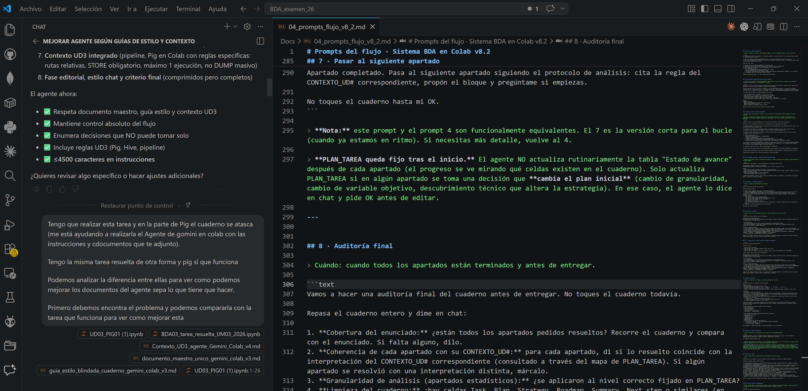Click the chat panel scrollbar thumb

tap(269, 87)
